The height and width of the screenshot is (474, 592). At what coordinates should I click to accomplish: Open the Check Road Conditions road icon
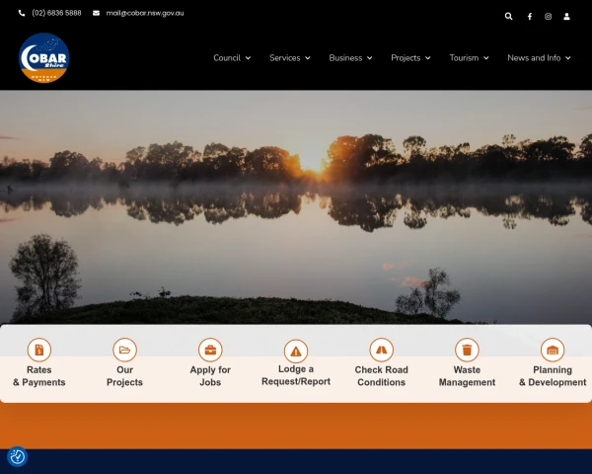(x=382, y=350)
